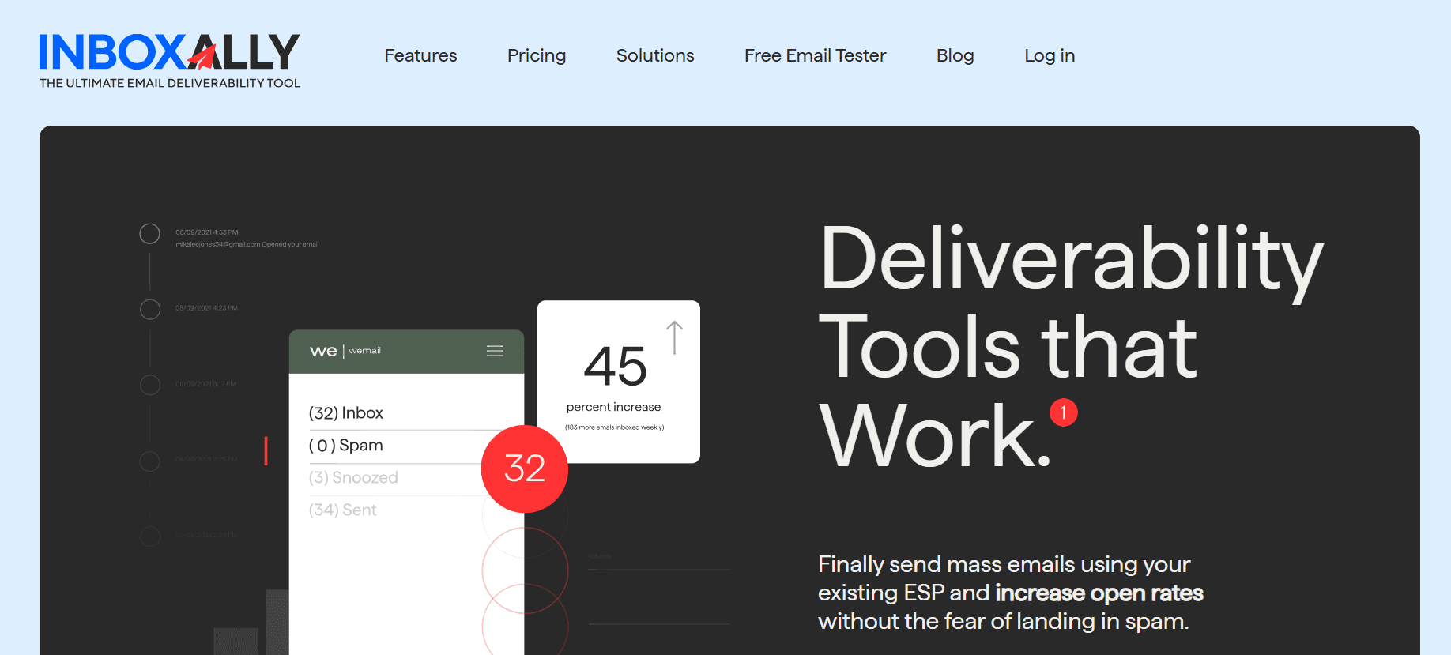Screen dimensions: 1451x655
Task: Select the (32) Inbox row
Action: point(345,413)
